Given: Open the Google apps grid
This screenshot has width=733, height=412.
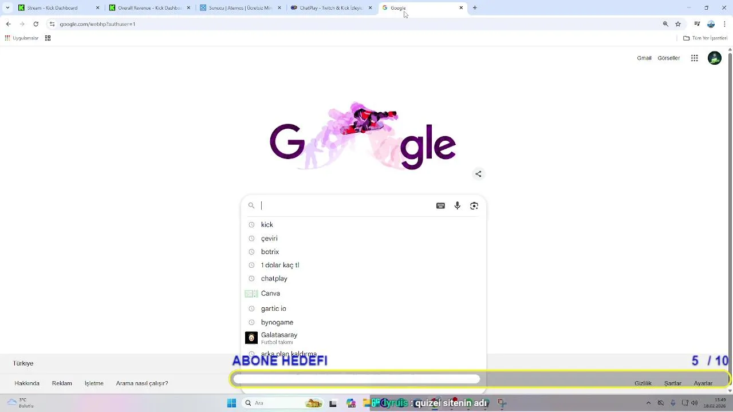Looking at the screenshot, I should (694, 58).
